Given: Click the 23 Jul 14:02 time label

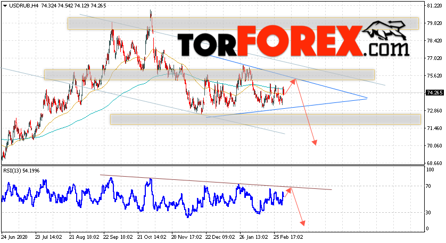Looking at the screenshot, I should [x=48, y=237].
